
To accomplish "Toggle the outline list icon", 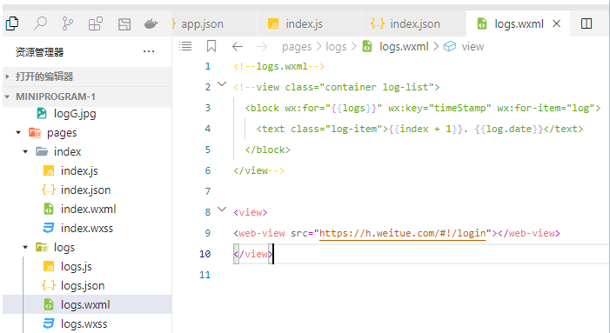I will pos(185,46).
